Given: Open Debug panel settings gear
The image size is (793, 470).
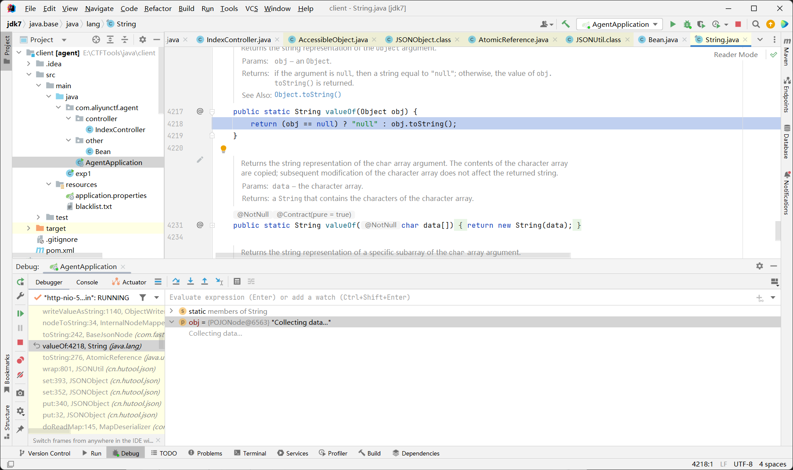Looking at the screenshot, I should click(760, 266).
